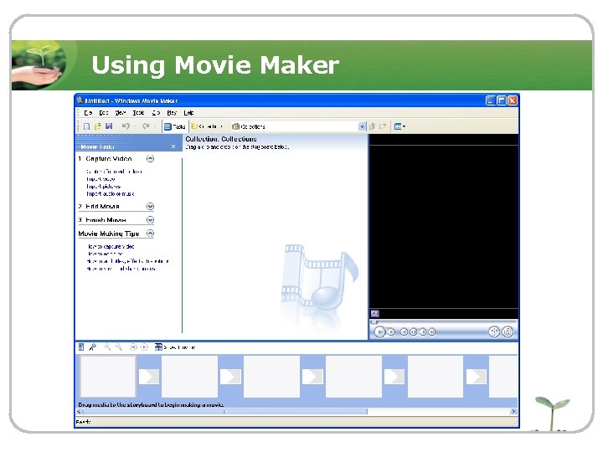Click the Import pictures link
The height and width of the screenshot is (452, 603).
[104, 187]
